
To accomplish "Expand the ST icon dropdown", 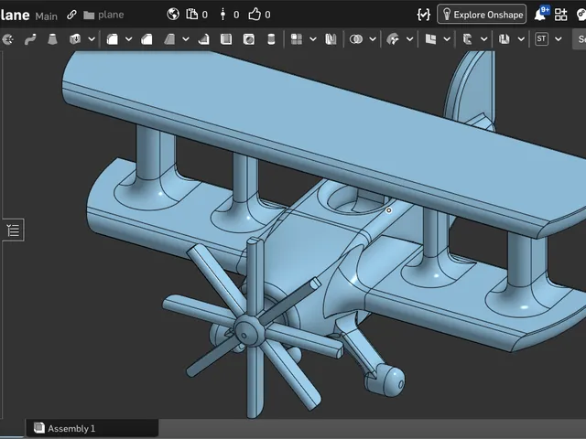I will (x=558, y=39).
